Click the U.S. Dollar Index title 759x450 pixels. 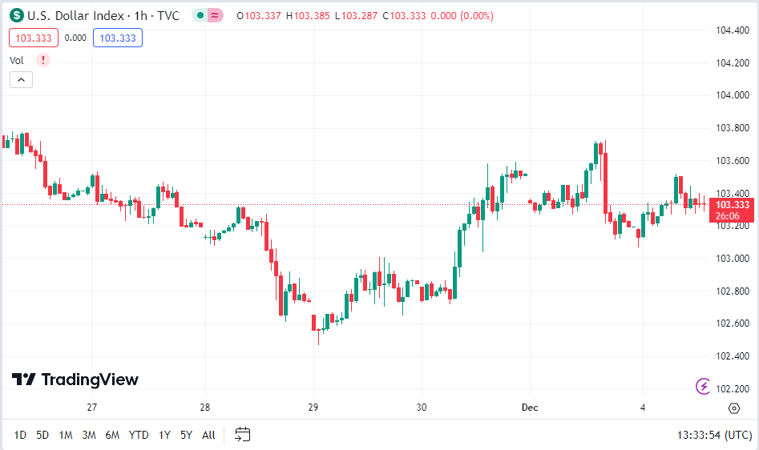coord(75,16)
